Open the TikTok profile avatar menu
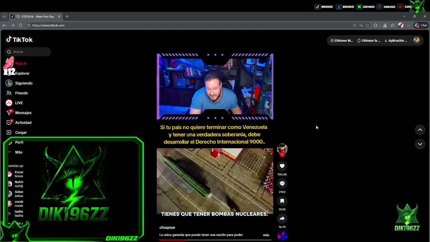This screenshot has width=430, height=242. (417, 40)
